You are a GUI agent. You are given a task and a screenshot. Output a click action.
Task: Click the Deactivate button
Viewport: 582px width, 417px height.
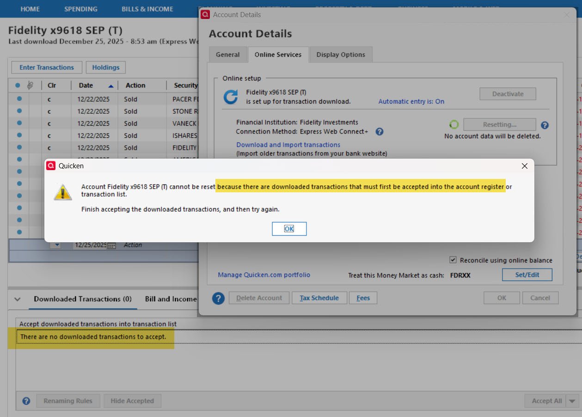pos(508,94)
